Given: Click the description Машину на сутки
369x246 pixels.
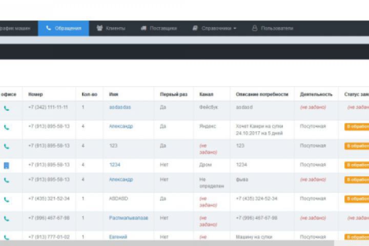Looking at the screenshot, I should pos(254,237).
